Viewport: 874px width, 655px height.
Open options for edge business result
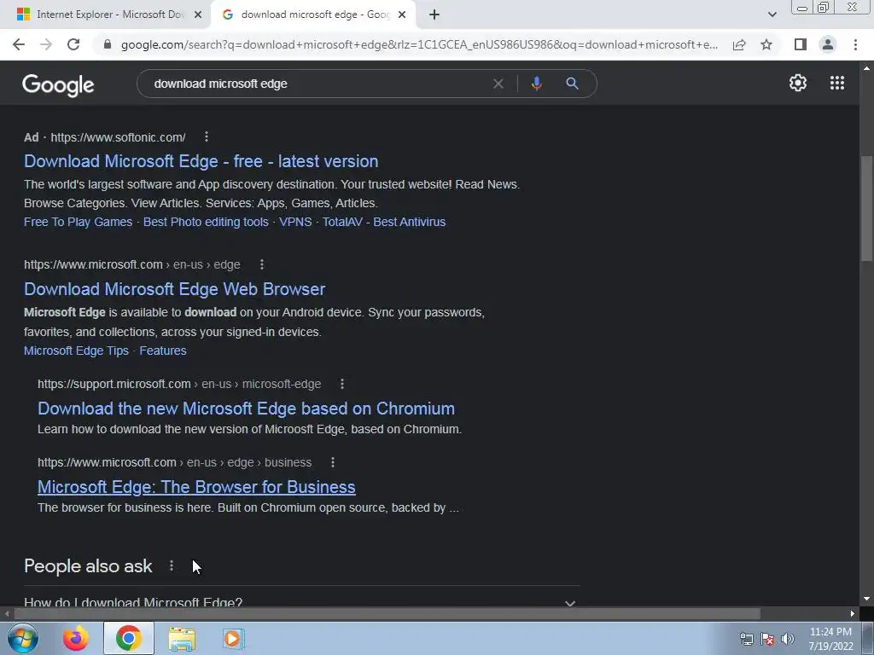(333, 462)
